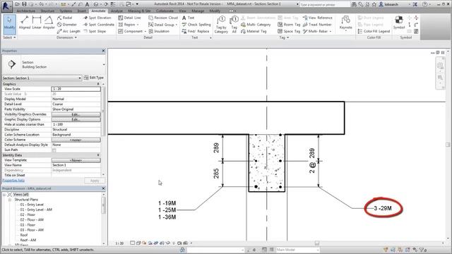Select the Arc Length dimension tool
Image resolution: width=452 pixels, height=254 pixels.
click(x=69, y=31)
